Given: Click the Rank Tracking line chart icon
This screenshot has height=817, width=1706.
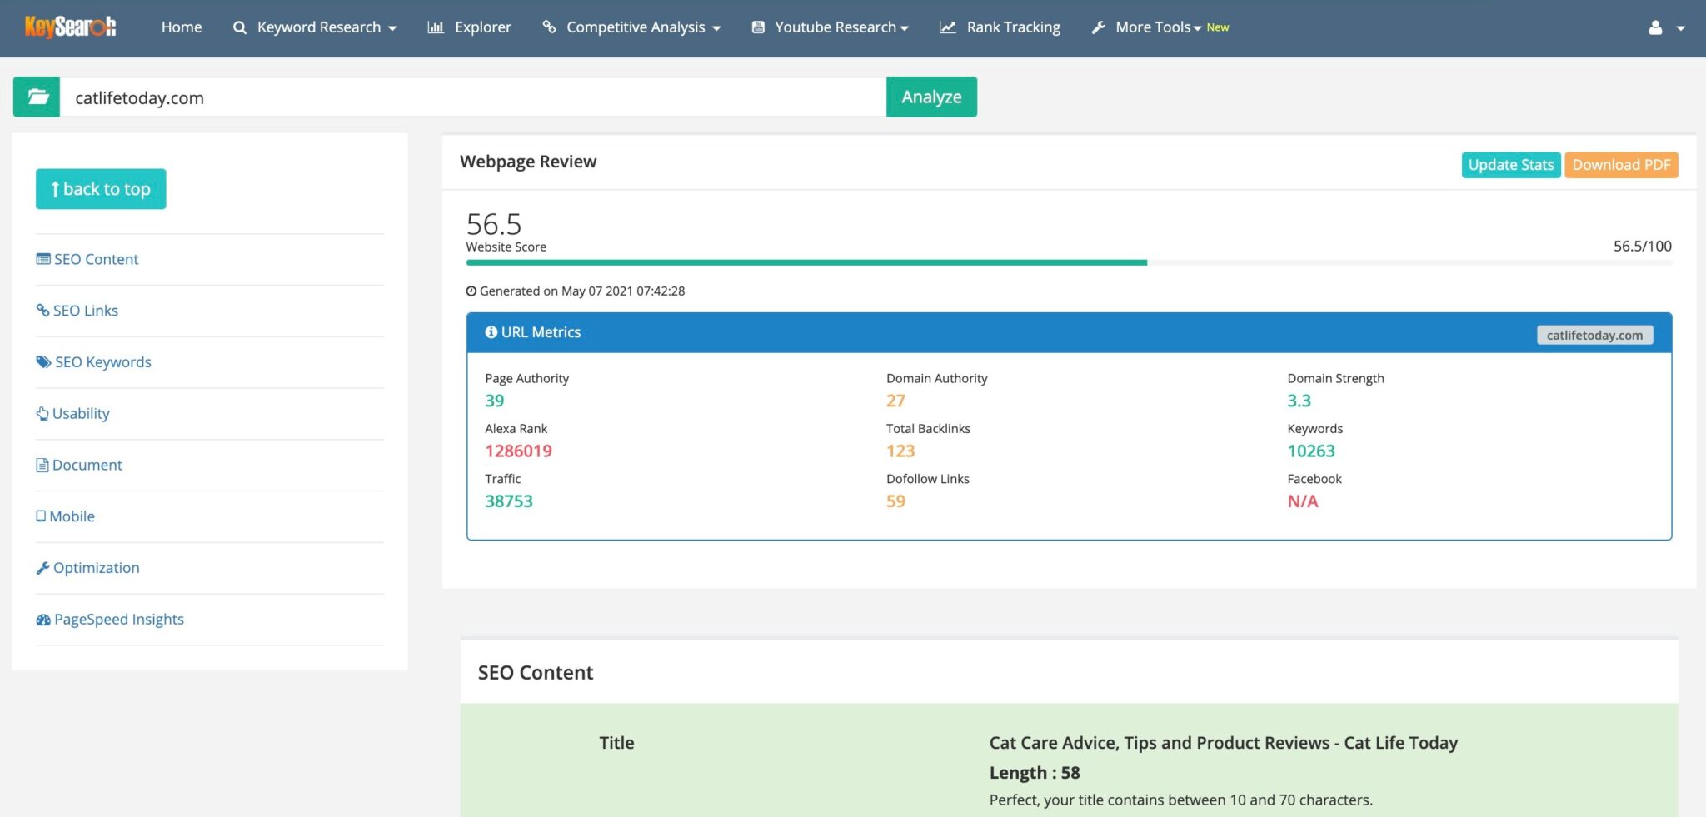Looking at the screenshot, I should 948,27.
